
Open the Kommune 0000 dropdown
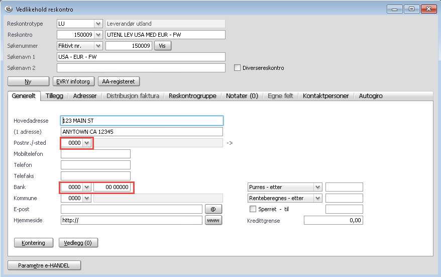[x=87, y=198]
